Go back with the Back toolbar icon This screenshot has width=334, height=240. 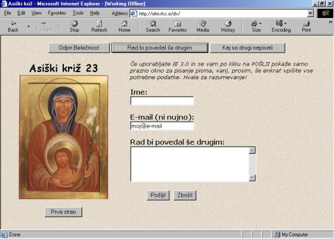tap(13, 27)
